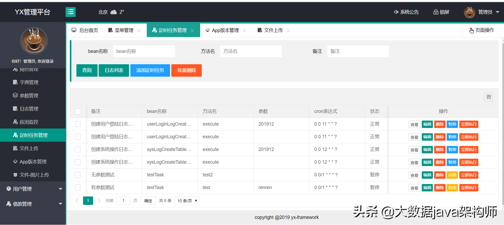Close the 文件上传 tab

coord(288,31)
